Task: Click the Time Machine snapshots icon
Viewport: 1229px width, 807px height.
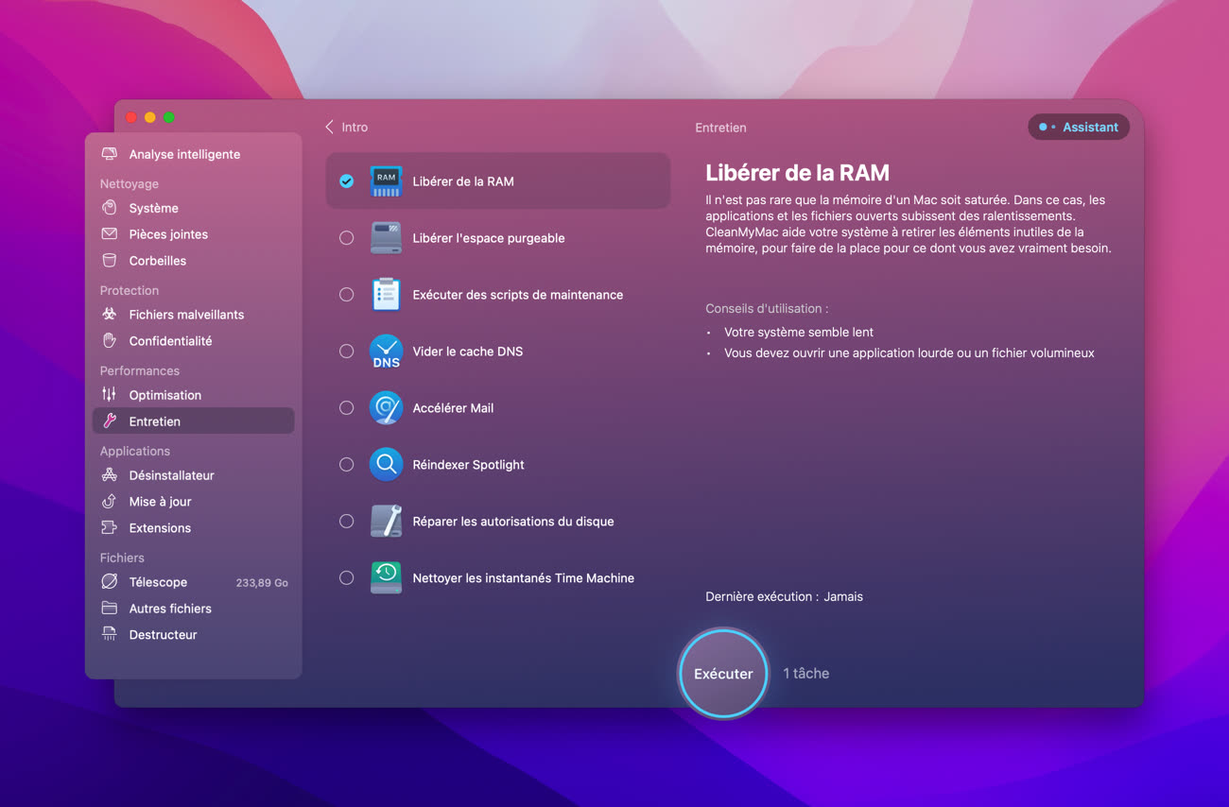Action: point(386,578)
